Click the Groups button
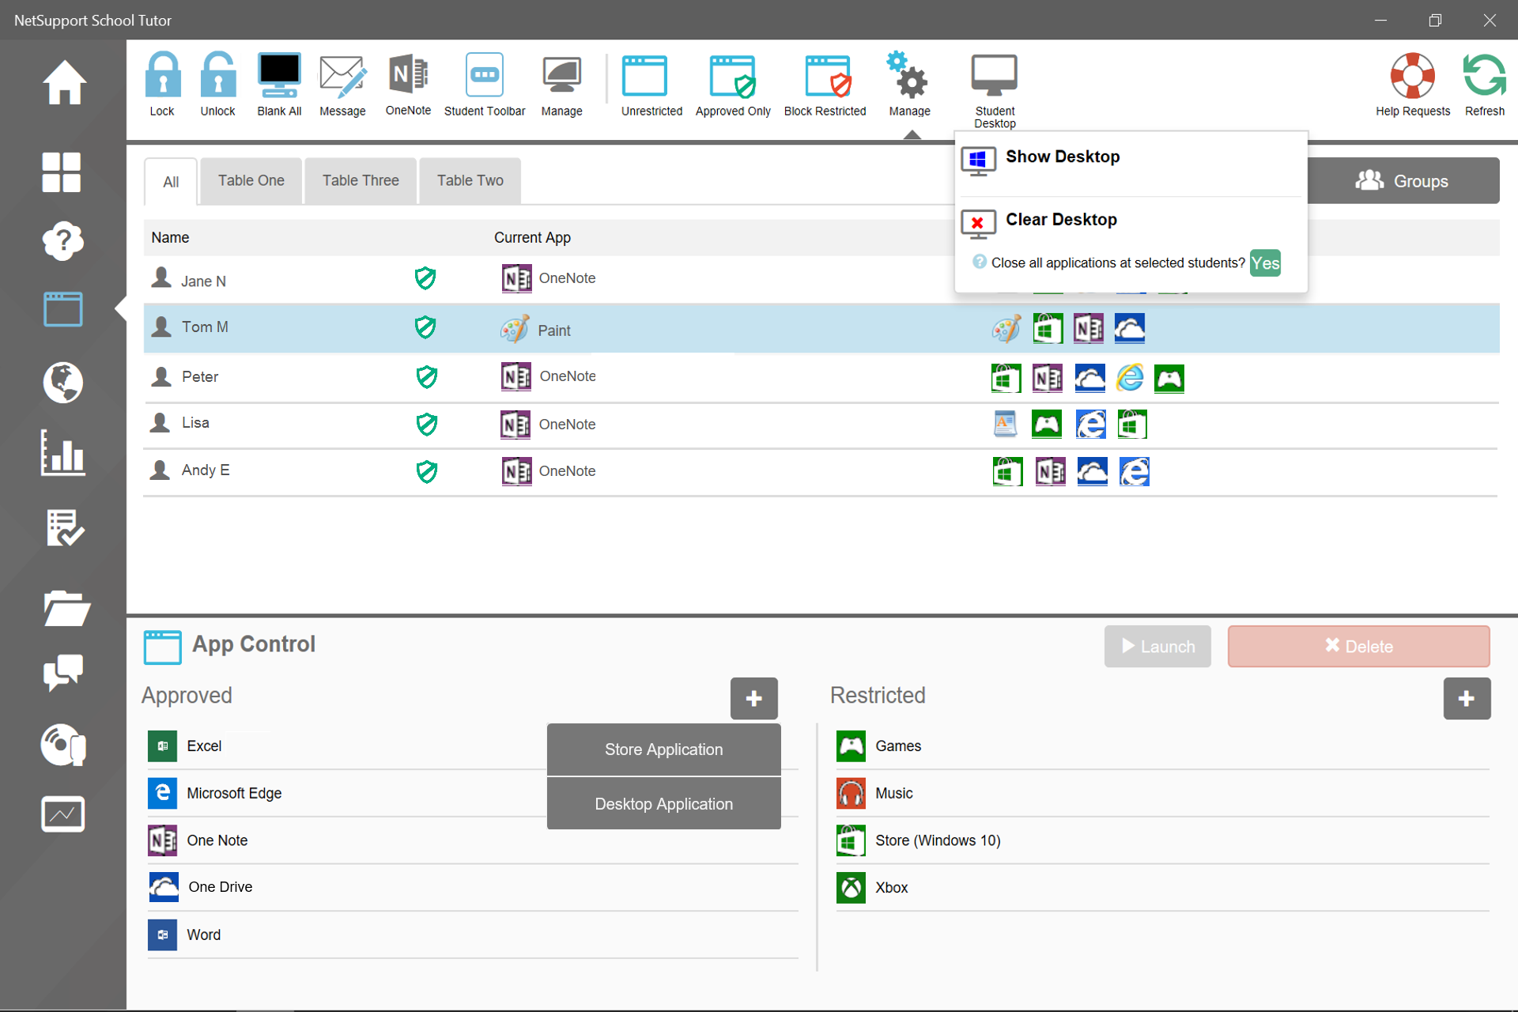This screenshot has width=1518, height=1012. coord(1403,181)
